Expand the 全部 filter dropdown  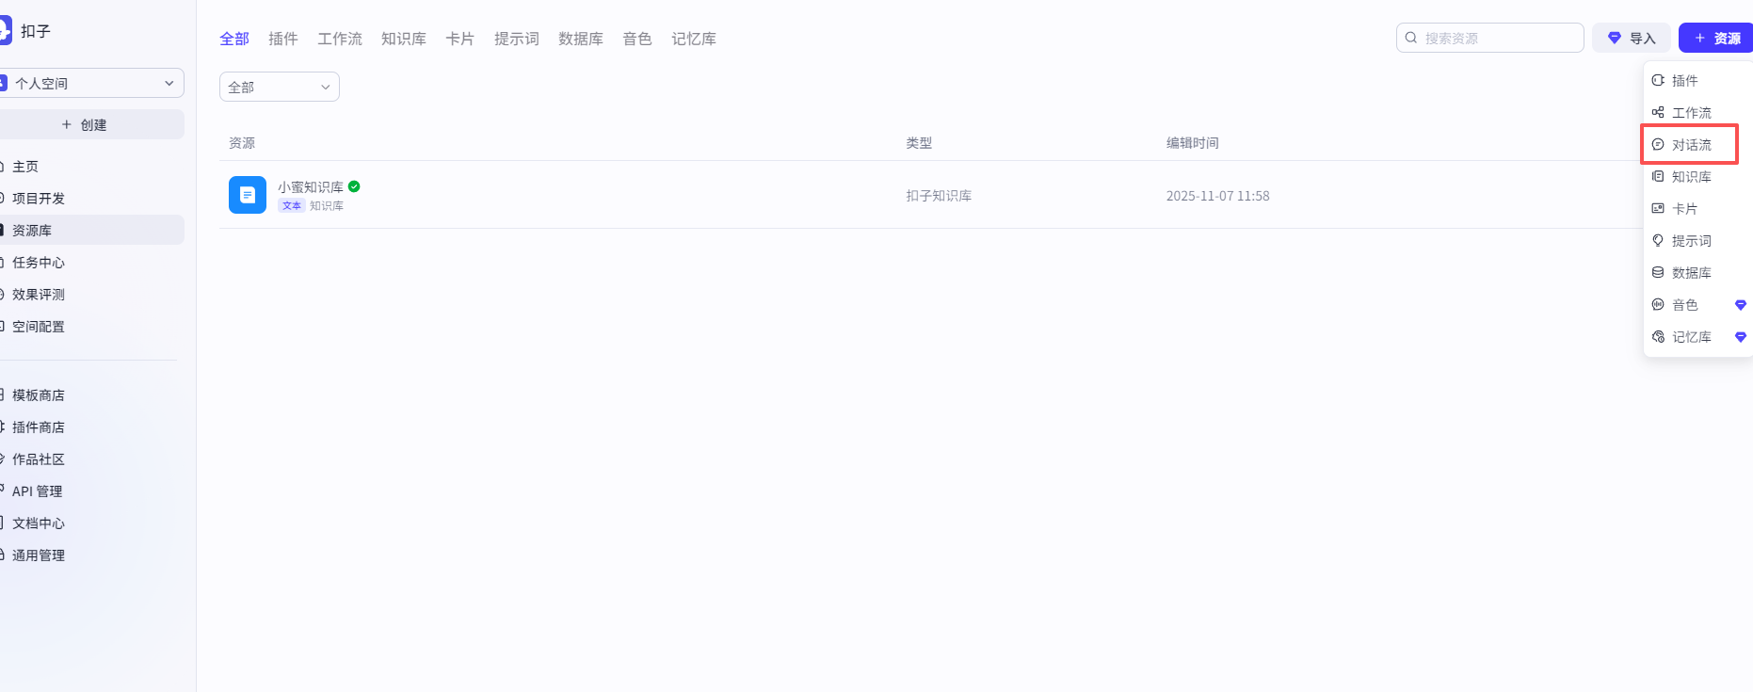(x=280, y=87)
